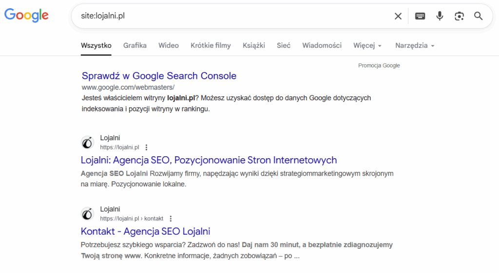Image resolution: width=499 pixels, height=273 pixels.
Task: Open the on-screen keyboard input tool
Action: tap(420, 16)
